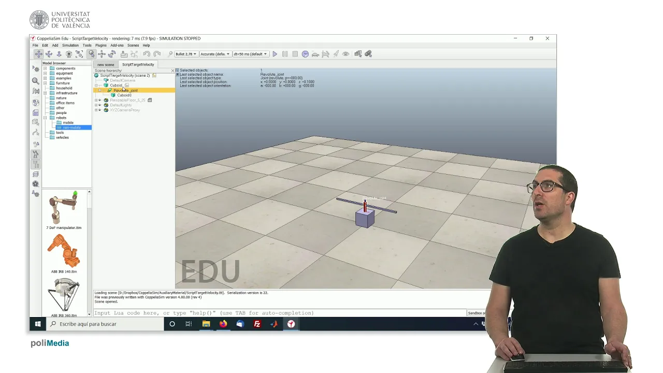Expand the DefaultLights node

[96, 105]
